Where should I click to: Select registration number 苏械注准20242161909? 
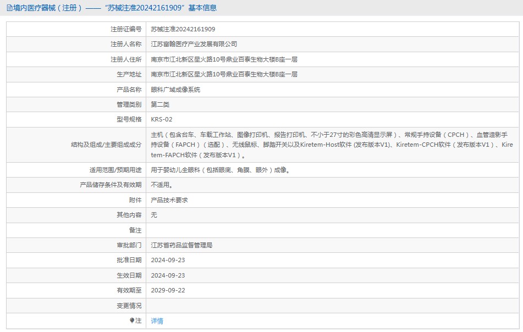183,29
